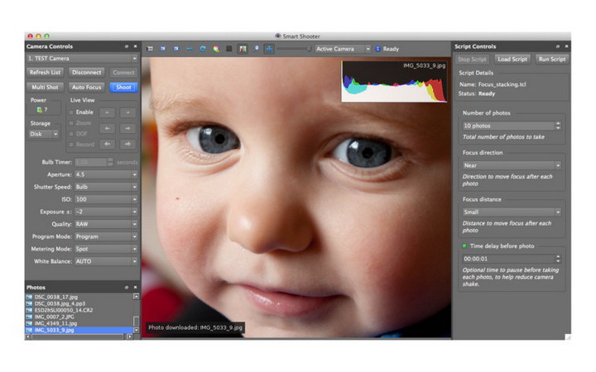Click the blue circular refresh arrow icon
Viewport: 596px width, 372px height.
click(x=203, y=49)
